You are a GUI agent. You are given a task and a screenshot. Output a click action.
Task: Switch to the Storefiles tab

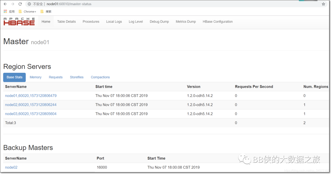coord(77,77)
